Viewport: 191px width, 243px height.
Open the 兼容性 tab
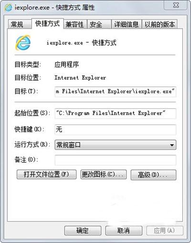click(x=75, y=24)
